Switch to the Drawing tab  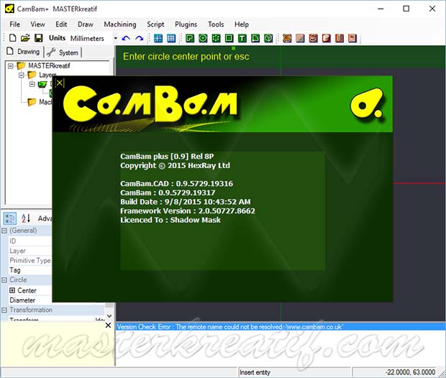pos(23,52)
